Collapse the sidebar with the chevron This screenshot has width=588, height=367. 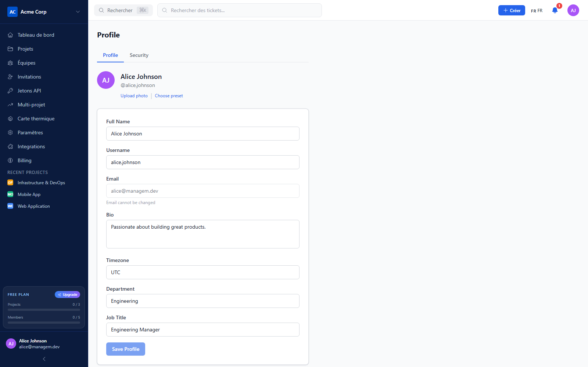pyautogui.click(x=44, y=359)
